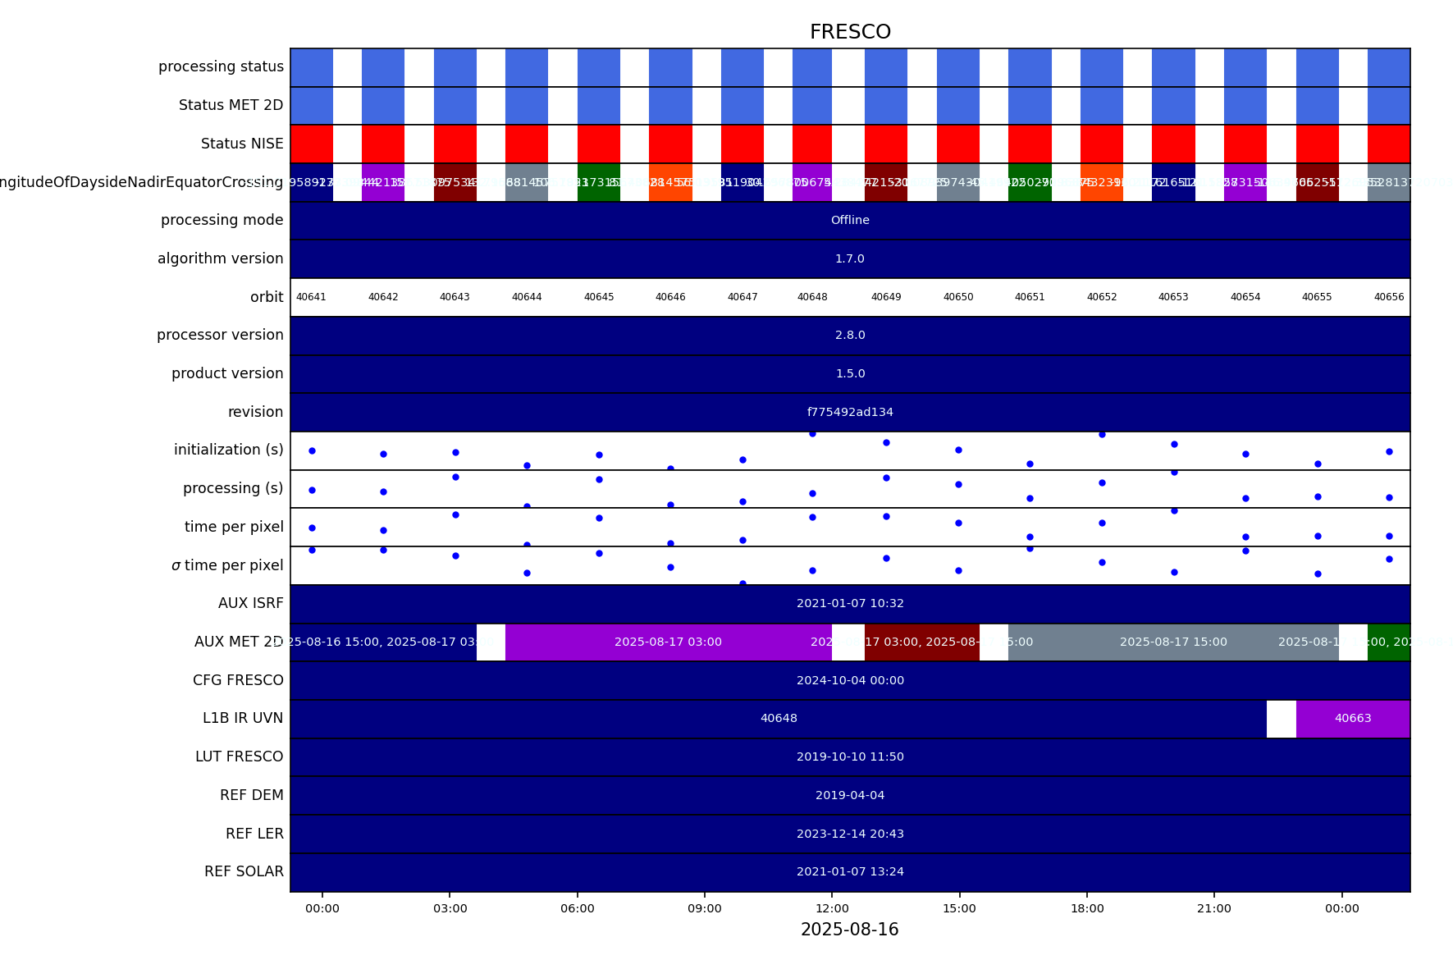Click the revision value f775492ad134
Image resolution: width=1453 pixels, height=969 pixels.
(x=850, y=412)
